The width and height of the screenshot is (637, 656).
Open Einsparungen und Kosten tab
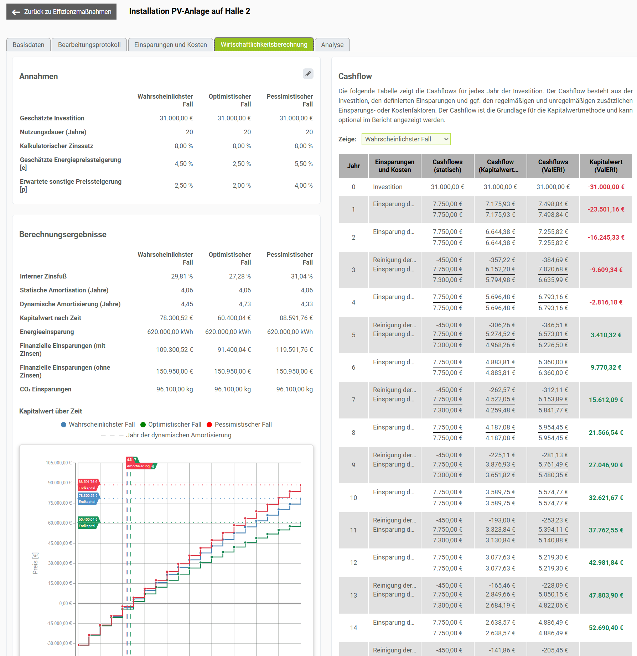(170, 45)
